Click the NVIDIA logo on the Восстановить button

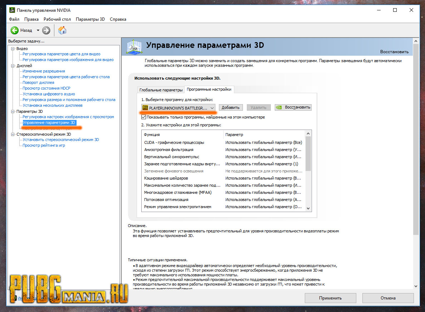[279, 107]
